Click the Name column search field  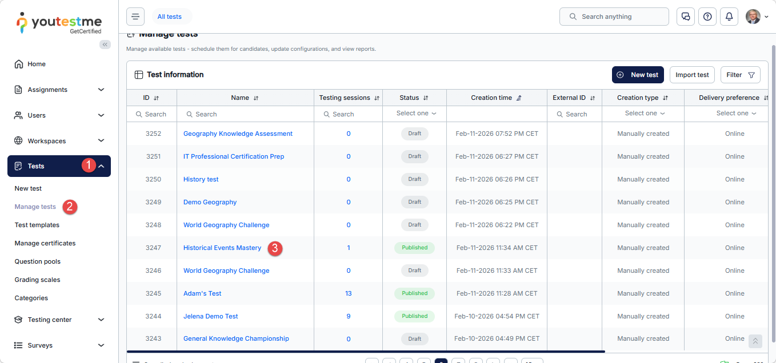coord(246,114)
